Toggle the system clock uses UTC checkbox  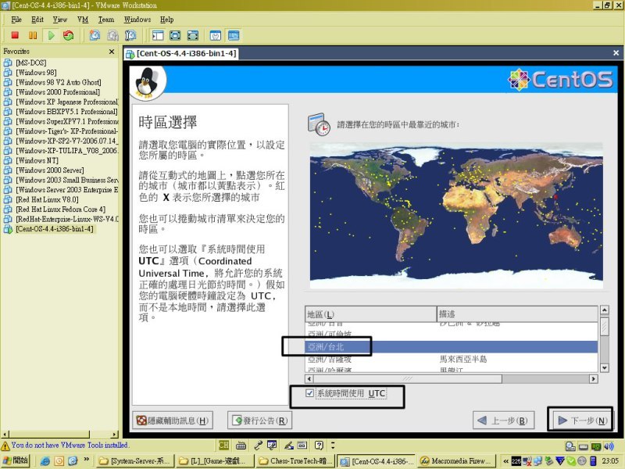click(x=309, y=393)
